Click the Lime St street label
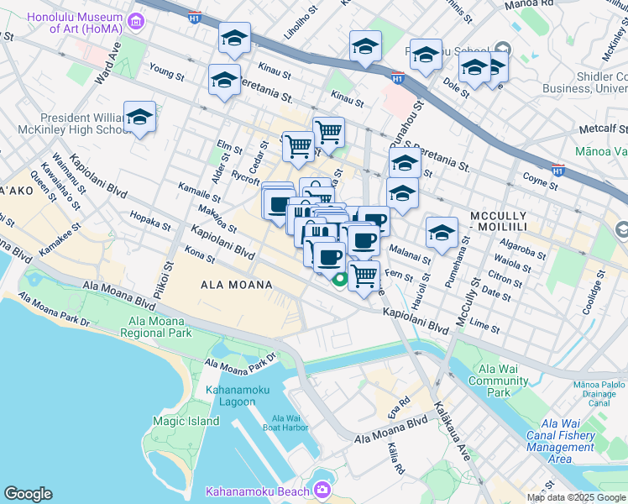628x504 pixels. point(484,326)
